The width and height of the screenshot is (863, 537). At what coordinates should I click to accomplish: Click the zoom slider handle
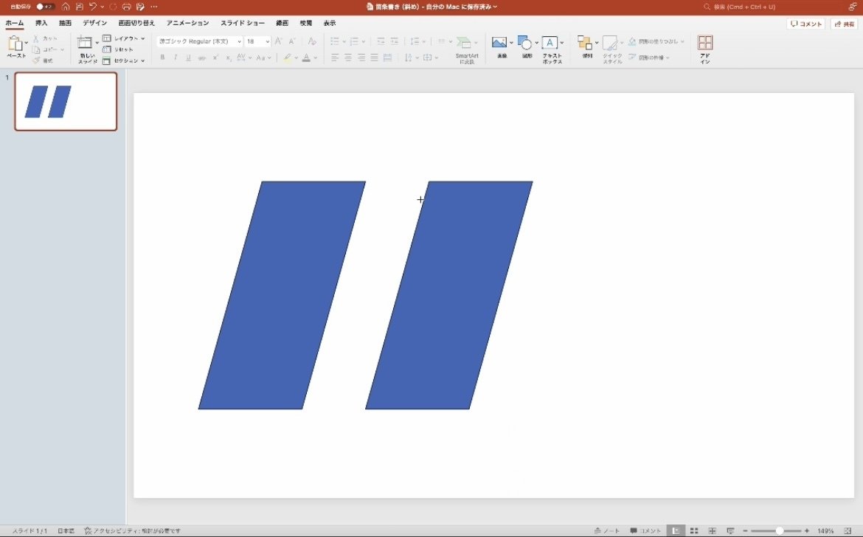tap(779, 530)
